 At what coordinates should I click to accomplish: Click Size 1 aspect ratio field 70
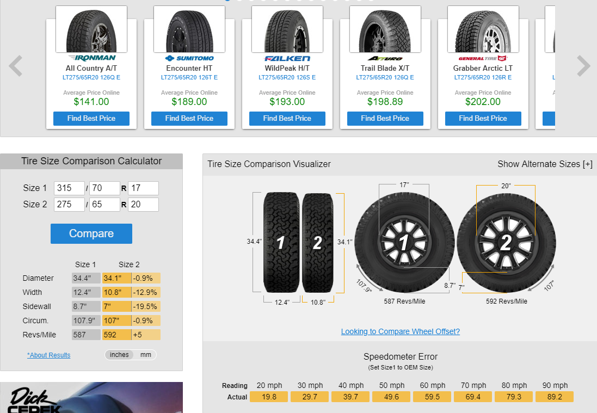(104, 188)
